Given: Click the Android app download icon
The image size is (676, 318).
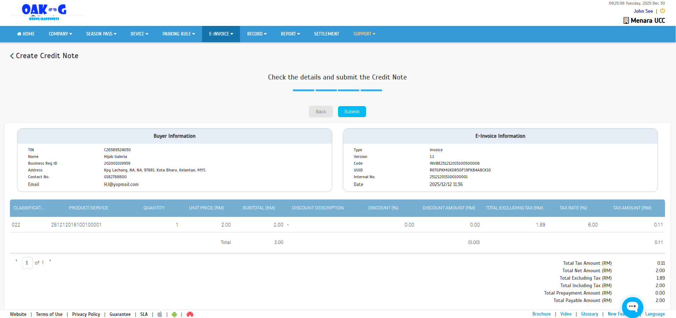Looking at the screenshot, I should coord(174,314).
